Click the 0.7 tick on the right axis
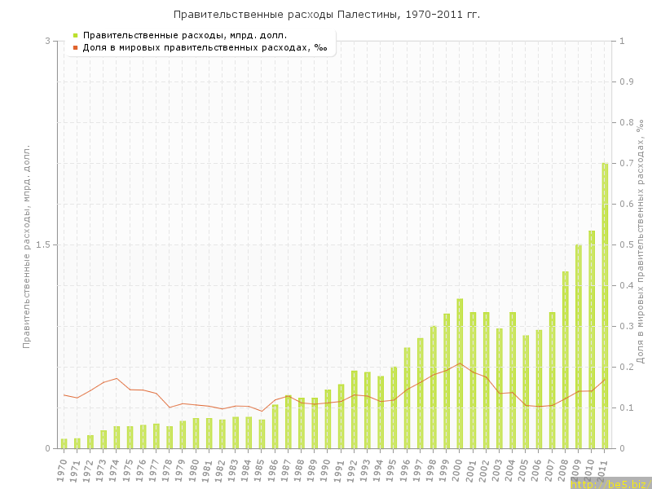Screen dimensions: 652x489 coord(628,163)
